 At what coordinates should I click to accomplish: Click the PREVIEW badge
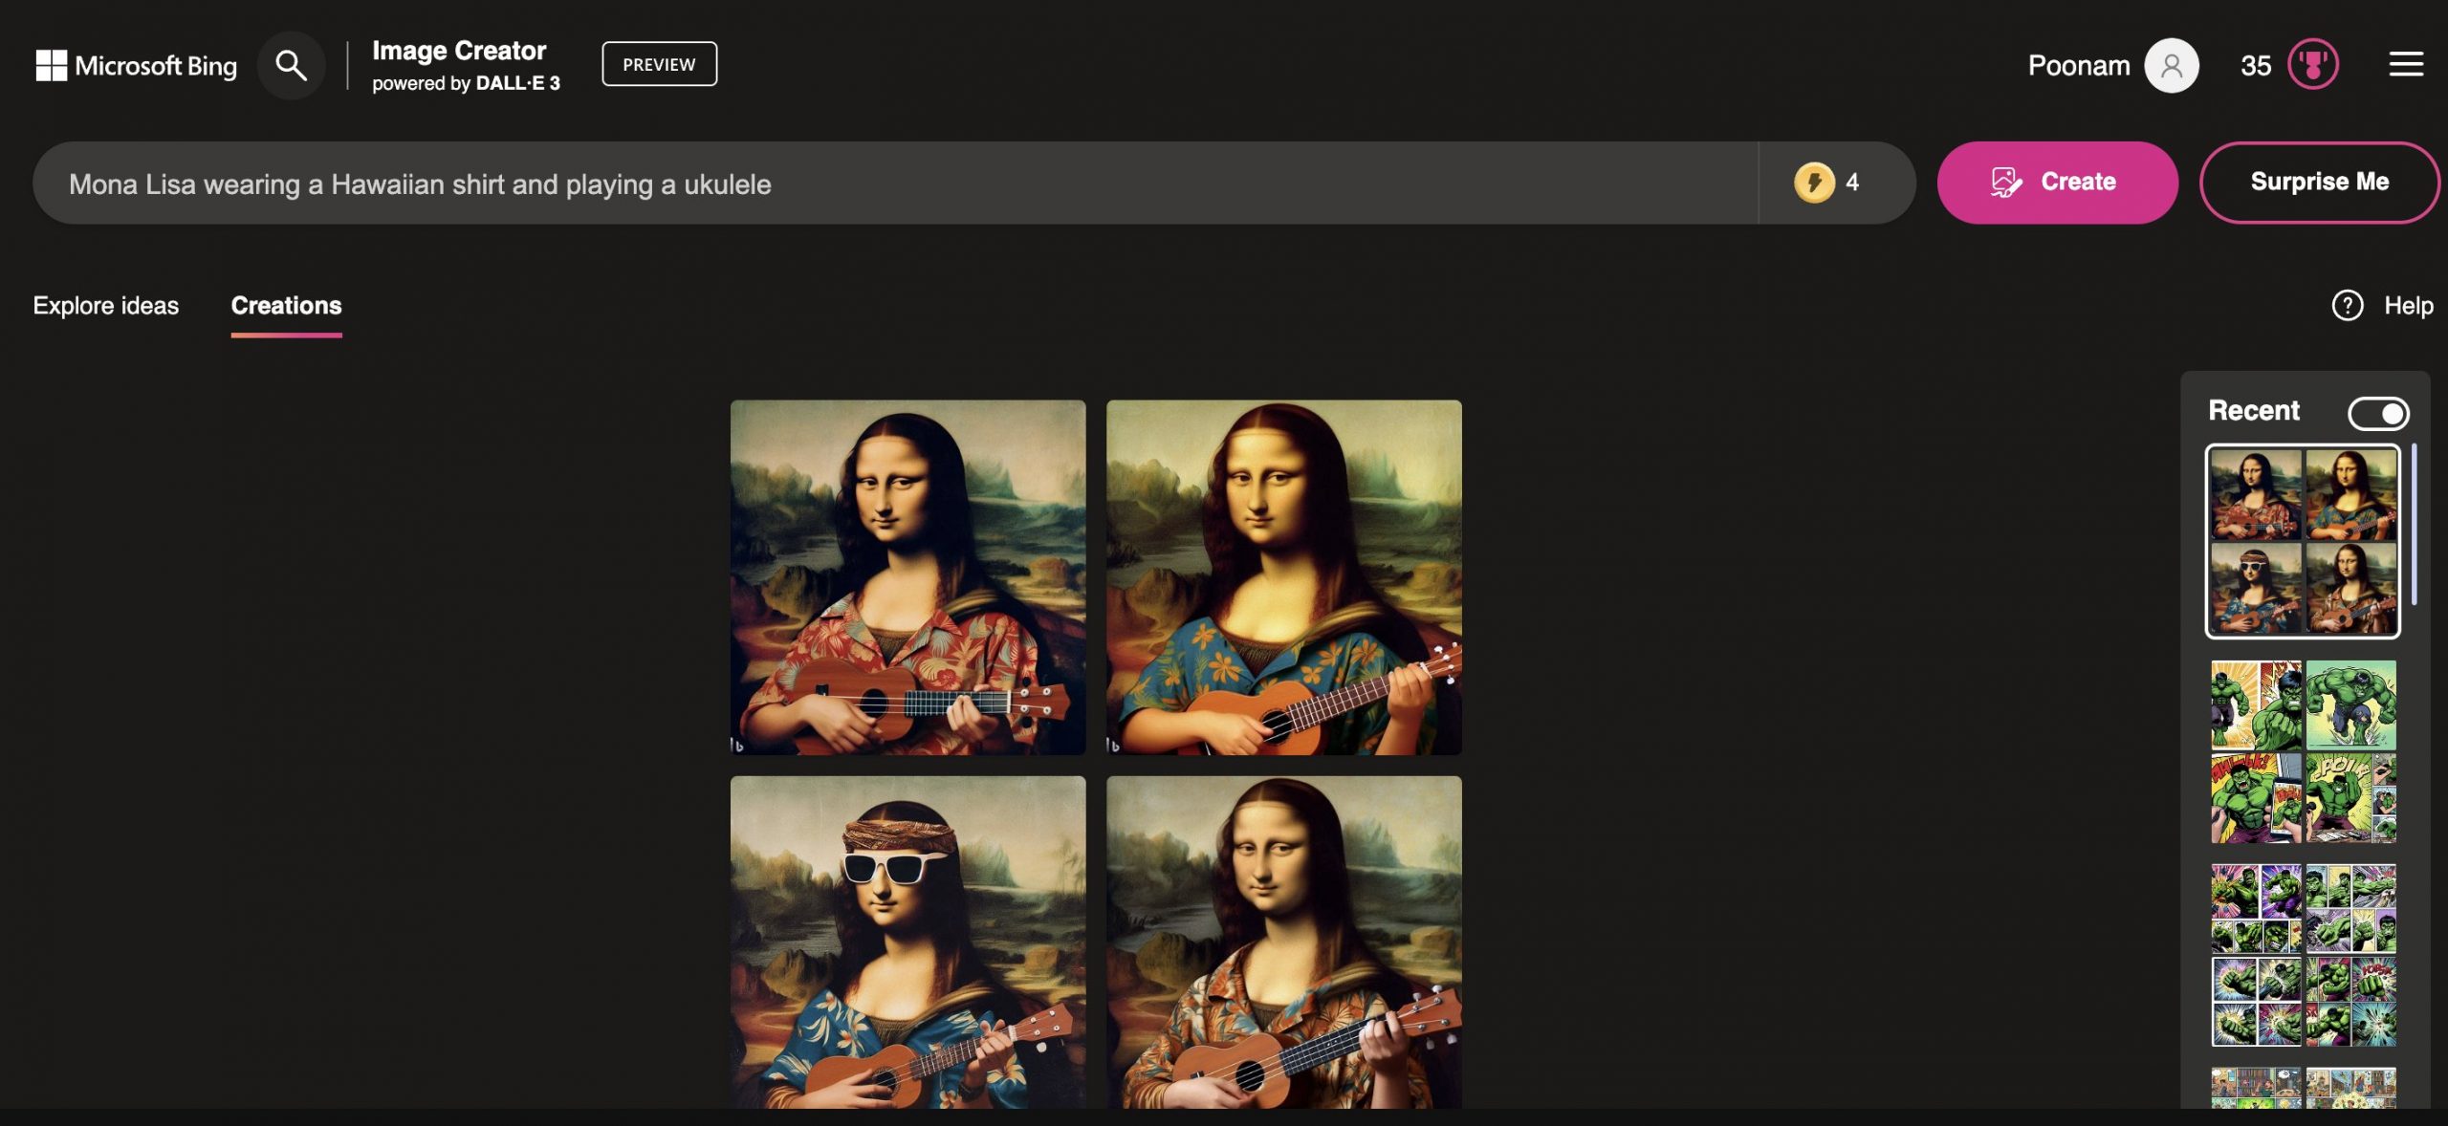pyautogui.click(x=659, y=64)
